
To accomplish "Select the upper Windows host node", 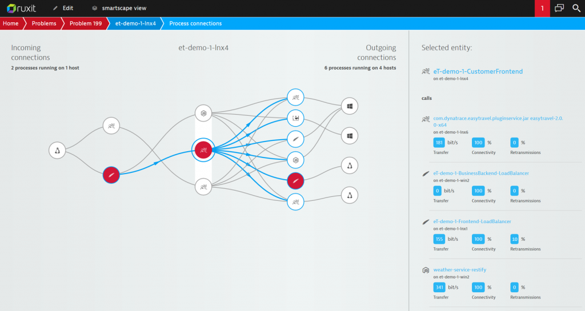I will 350,106.
